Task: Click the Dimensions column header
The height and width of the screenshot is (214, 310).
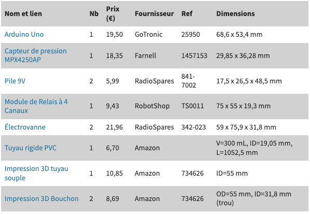Action: (235, 13)
